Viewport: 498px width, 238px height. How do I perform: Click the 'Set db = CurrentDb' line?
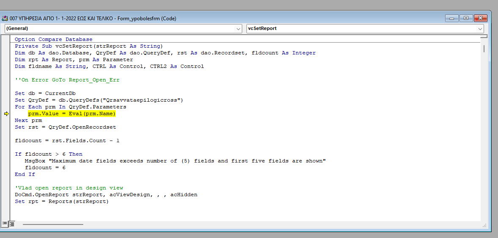pos(45,94)
